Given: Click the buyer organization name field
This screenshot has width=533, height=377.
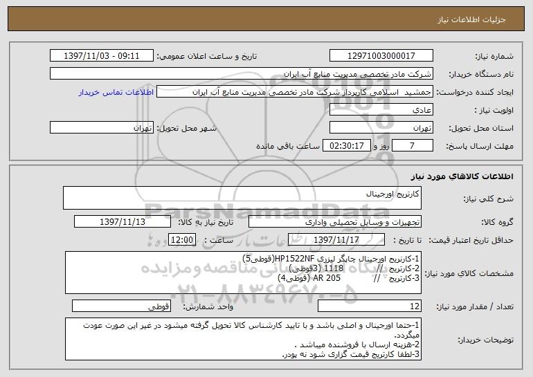Looking at the screenshot, I should pyautogui.click(x=242, y=74).
